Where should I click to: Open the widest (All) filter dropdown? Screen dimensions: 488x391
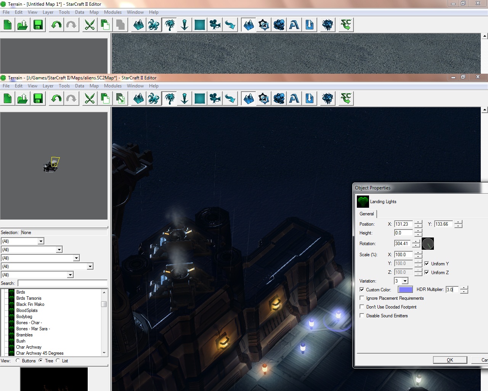pyautogui.click(x=90, y=267)
